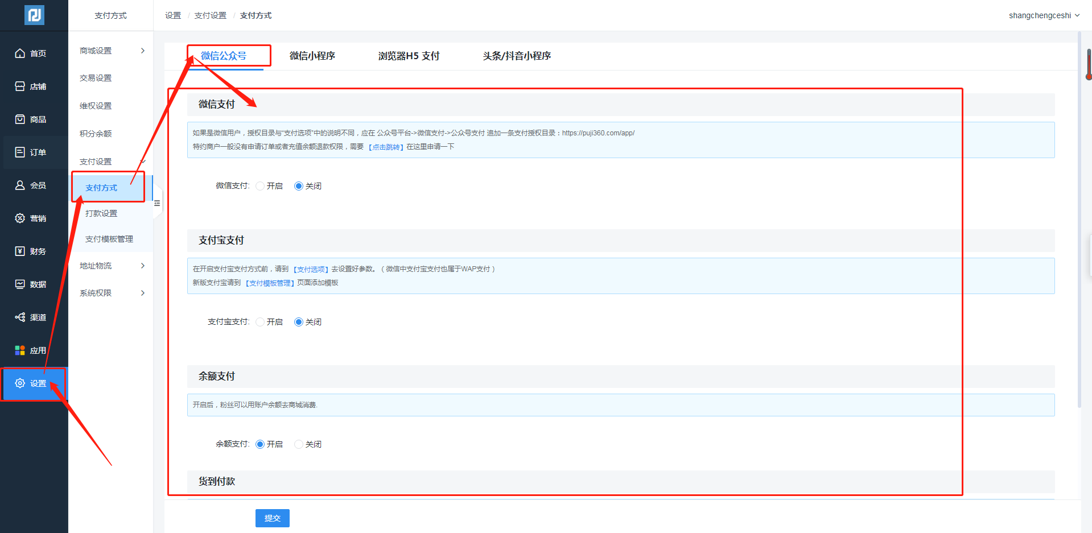Switch to the 微信公众号 tab
The image size is (1092, 533).
(224, 56)
